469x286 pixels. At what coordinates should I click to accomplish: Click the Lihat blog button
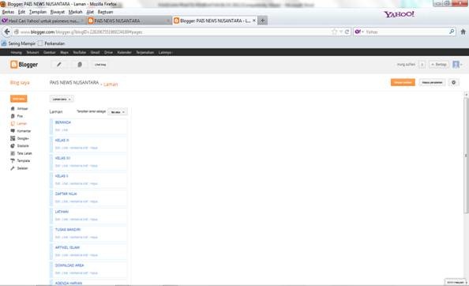(x=100, y=64)
